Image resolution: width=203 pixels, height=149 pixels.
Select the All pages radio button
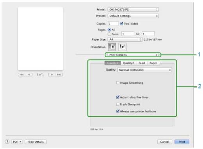tap(109, 30)
